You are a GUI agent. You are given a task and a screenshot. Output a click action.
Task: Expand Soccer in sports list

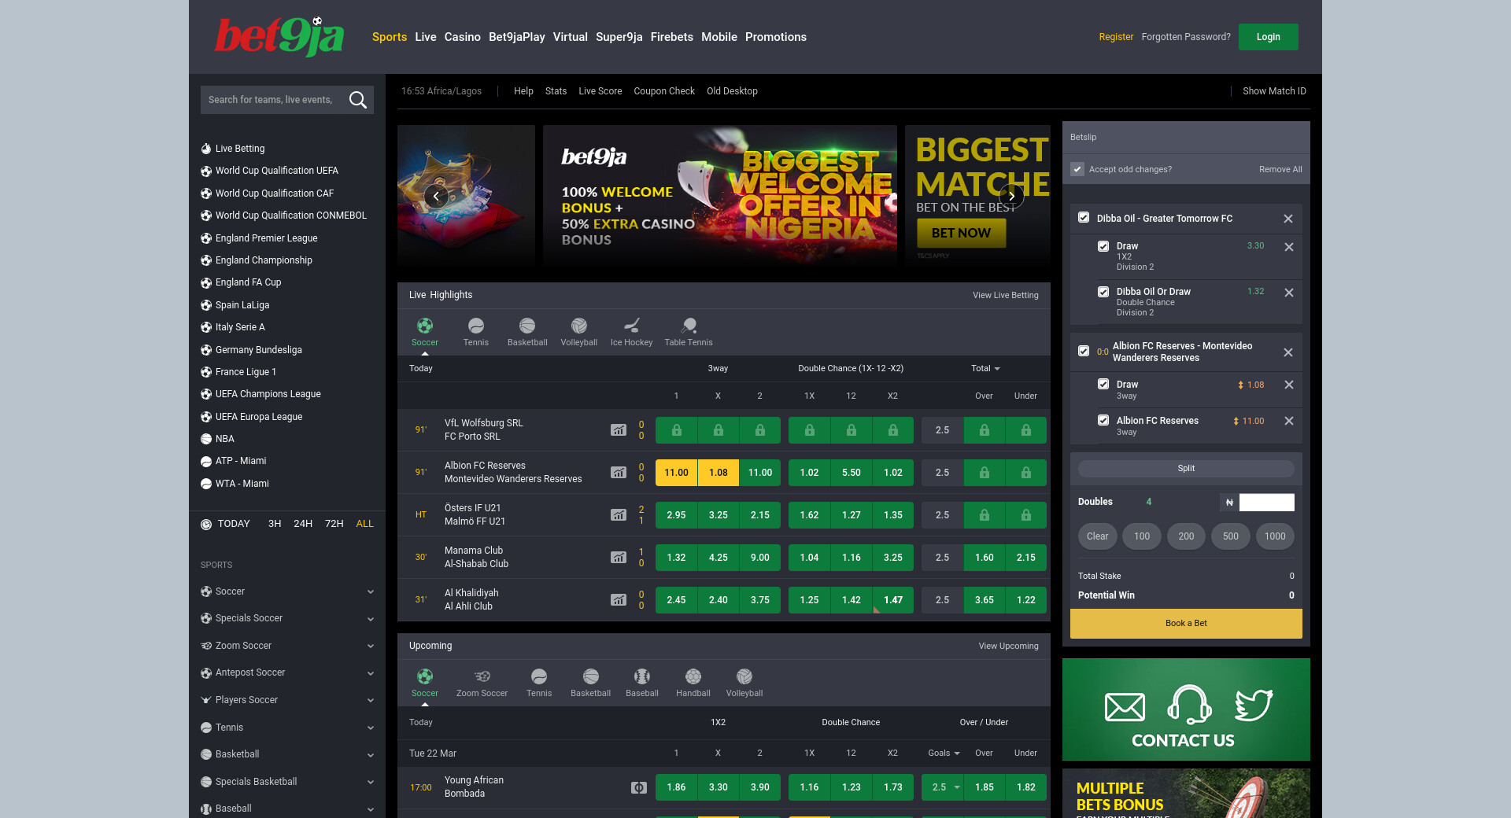371,592
